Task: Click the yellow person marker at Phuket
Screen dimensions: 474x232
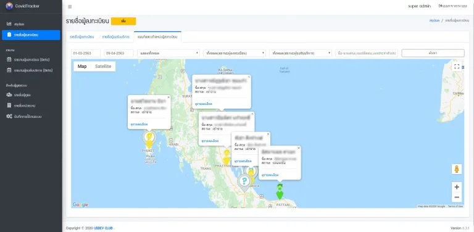Action: click(149, 140)
